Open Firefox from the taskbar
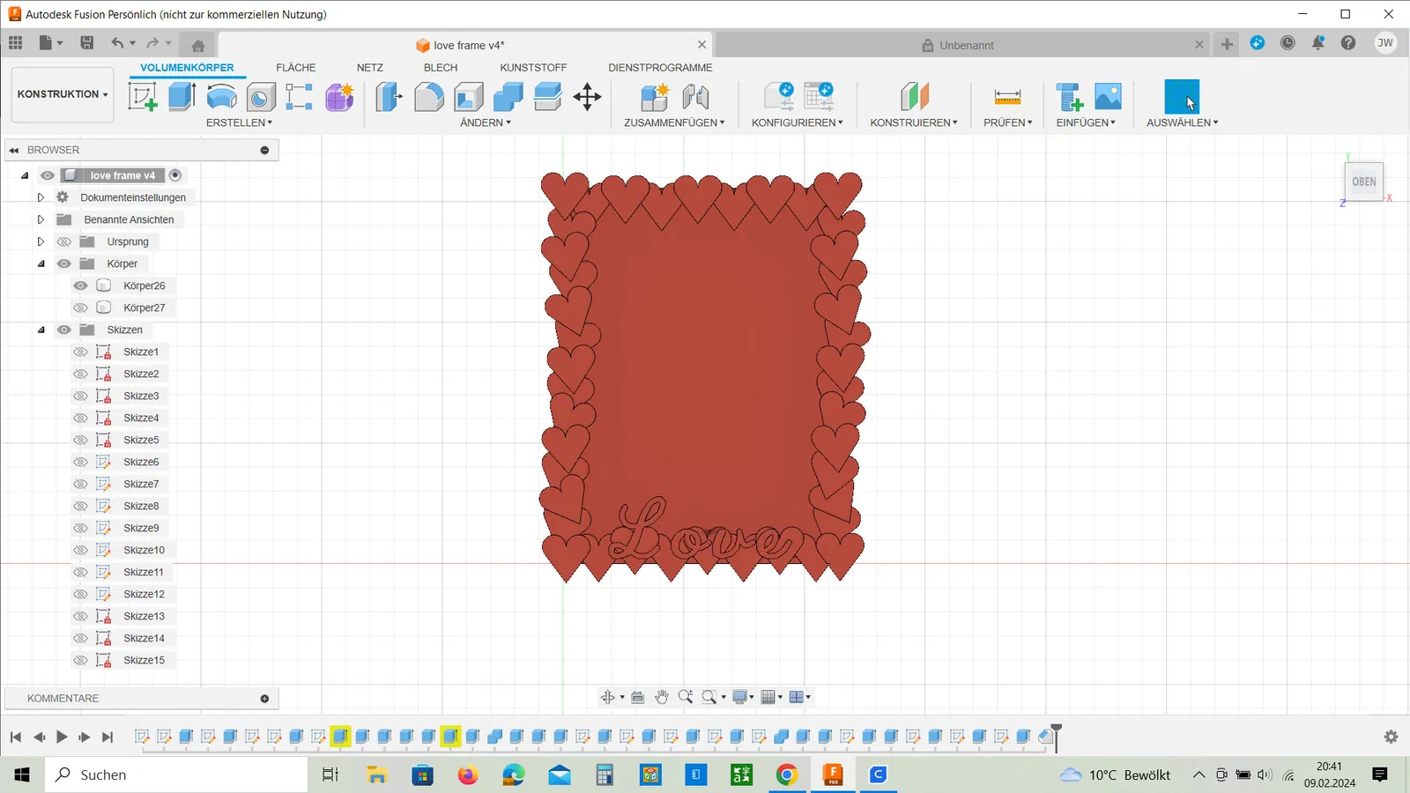The width and height of the screenshot is (1410, 793). (x=467, y=774)
